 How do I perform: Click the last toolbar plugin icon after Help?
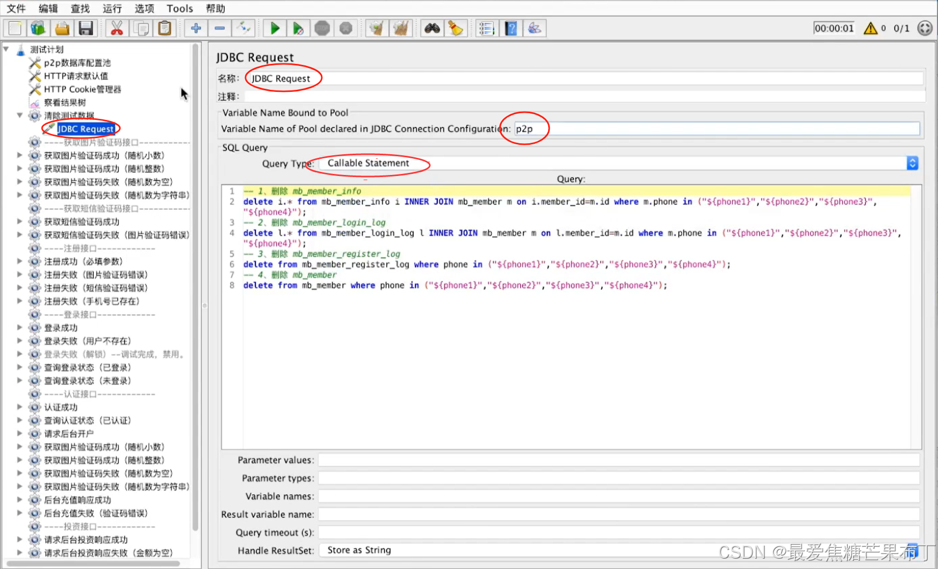535,28
